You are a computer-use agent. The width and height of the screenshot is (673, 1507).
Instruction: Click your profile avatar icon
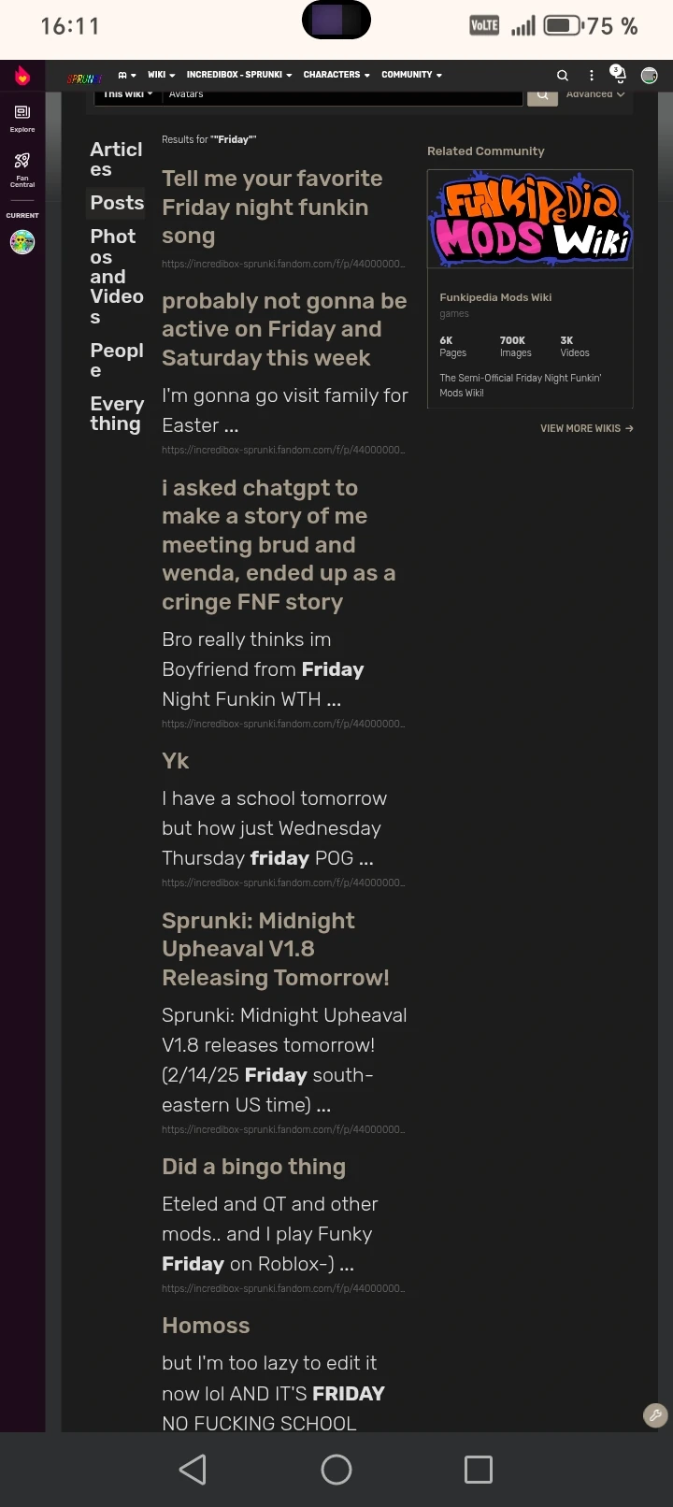[x=648, y=75]
